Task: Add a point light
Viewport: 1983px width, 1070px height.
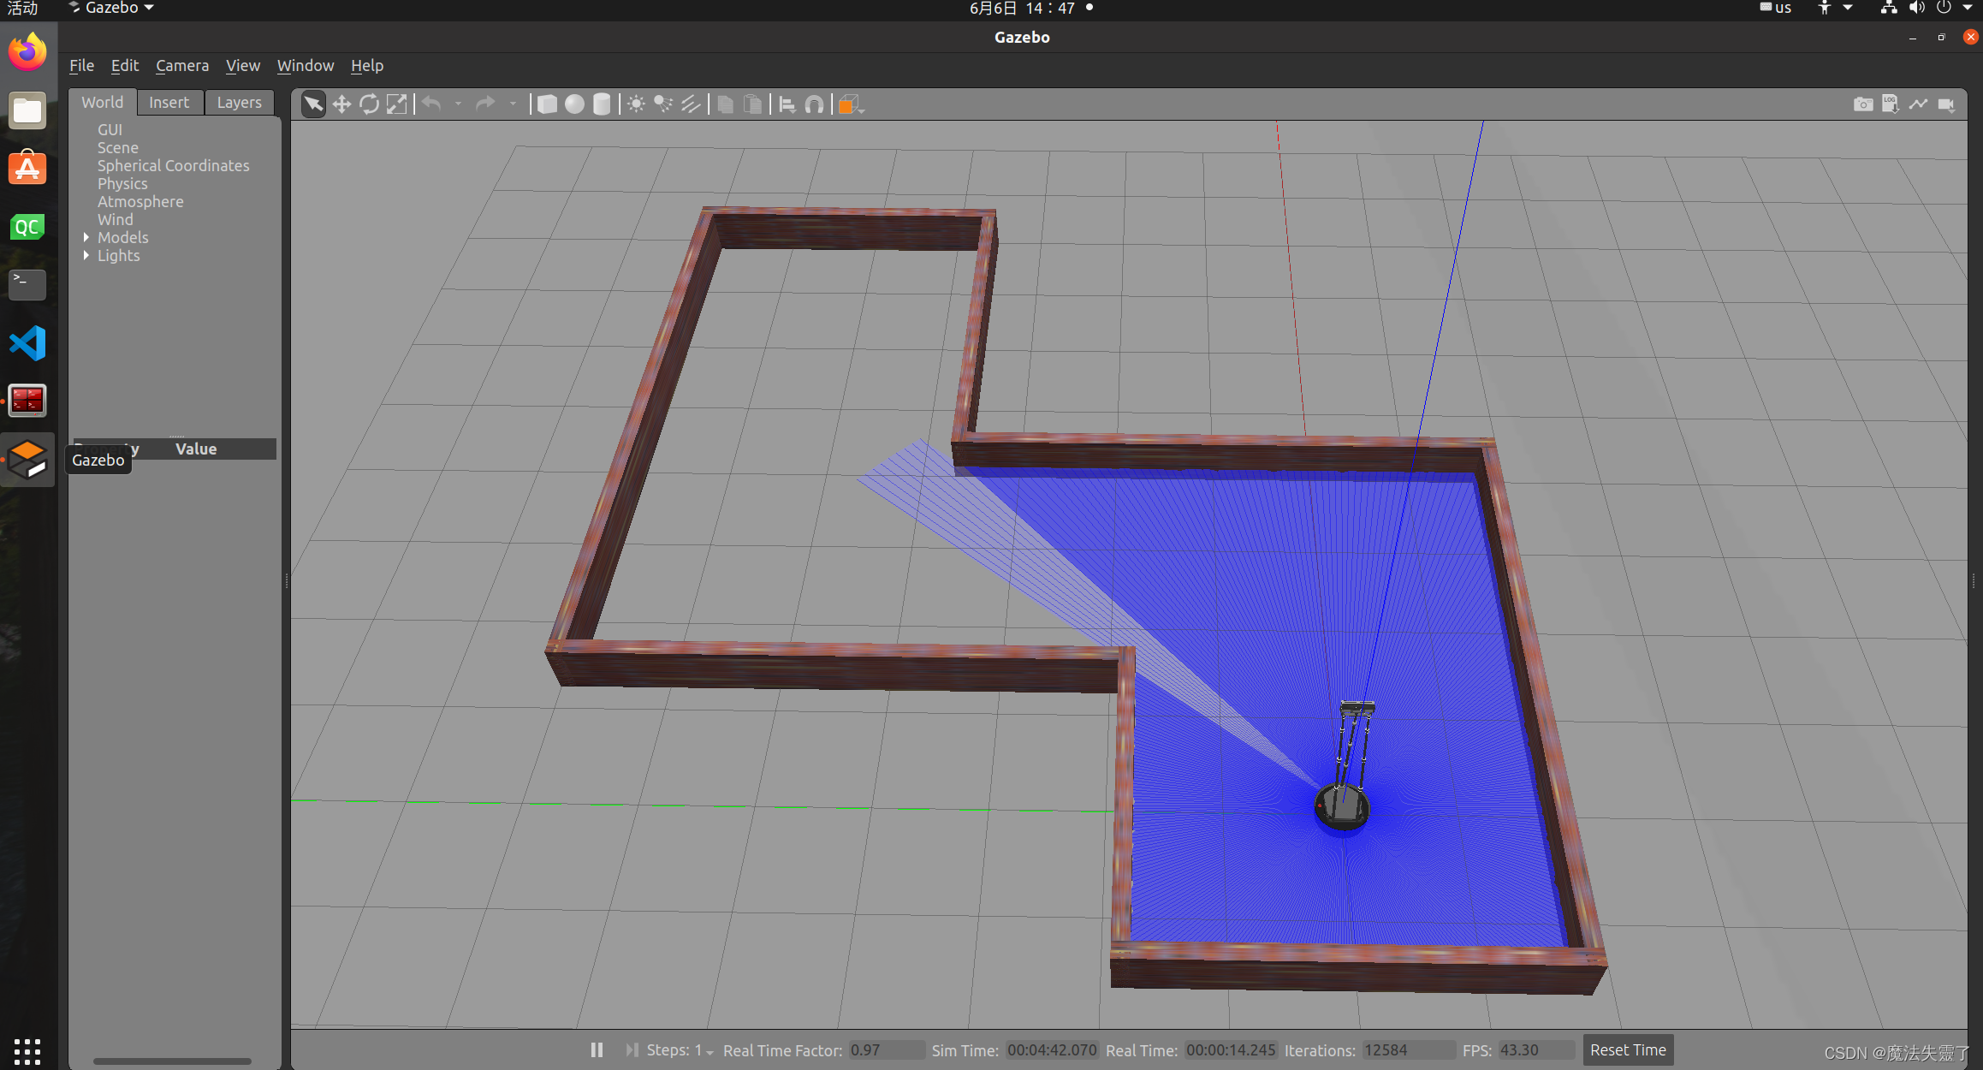Action: pos(636,104)
